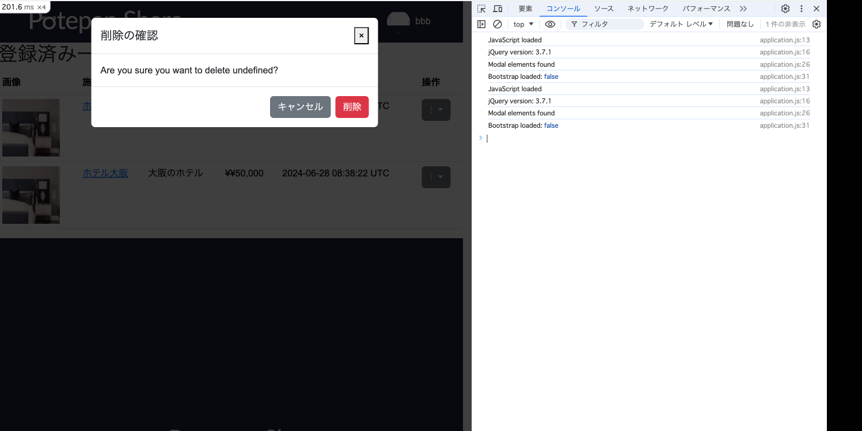Switch to the ネットワーク tab
The height and width of the screenshot is (431, 862).
pos(647,9)
